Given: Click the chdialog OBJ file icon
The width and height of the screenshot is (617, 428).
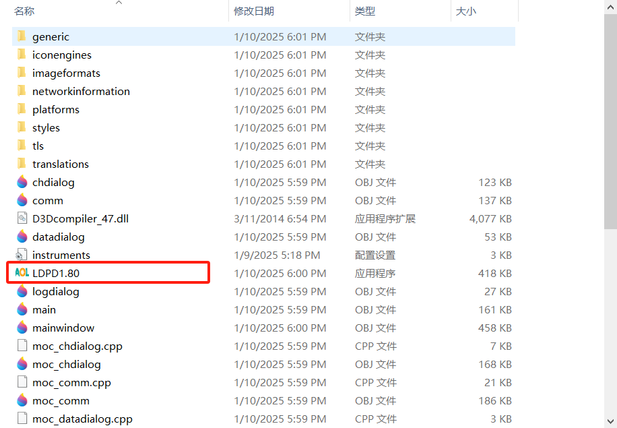Looking at the screenshot, I should pyautogui.click(x=22, y=182).
